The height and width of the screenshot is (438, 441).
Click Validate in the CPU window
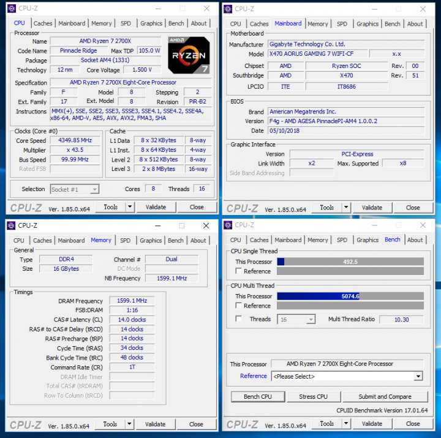click(156, 207)
